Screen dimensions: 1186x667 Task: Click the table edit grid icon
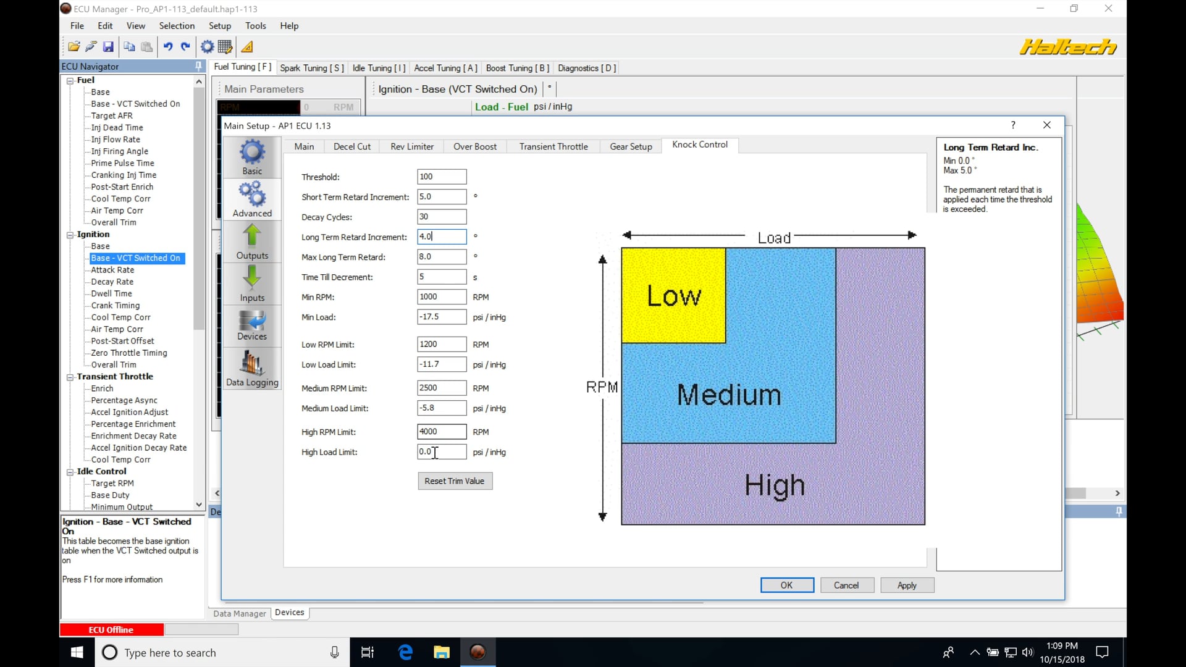coord(225,46)
